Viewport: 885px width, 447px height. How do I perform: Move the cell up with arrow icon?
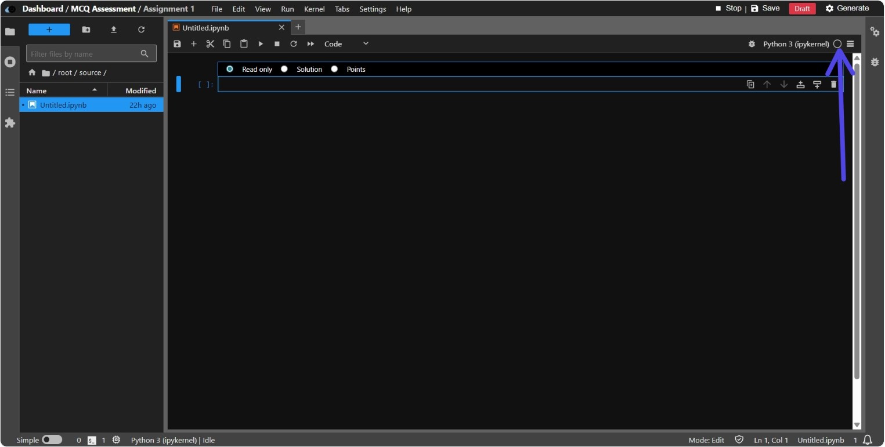click(x=767, y=84)
